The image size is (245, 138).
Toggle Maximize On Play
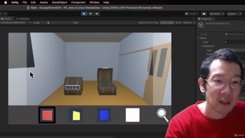[149, 23]
